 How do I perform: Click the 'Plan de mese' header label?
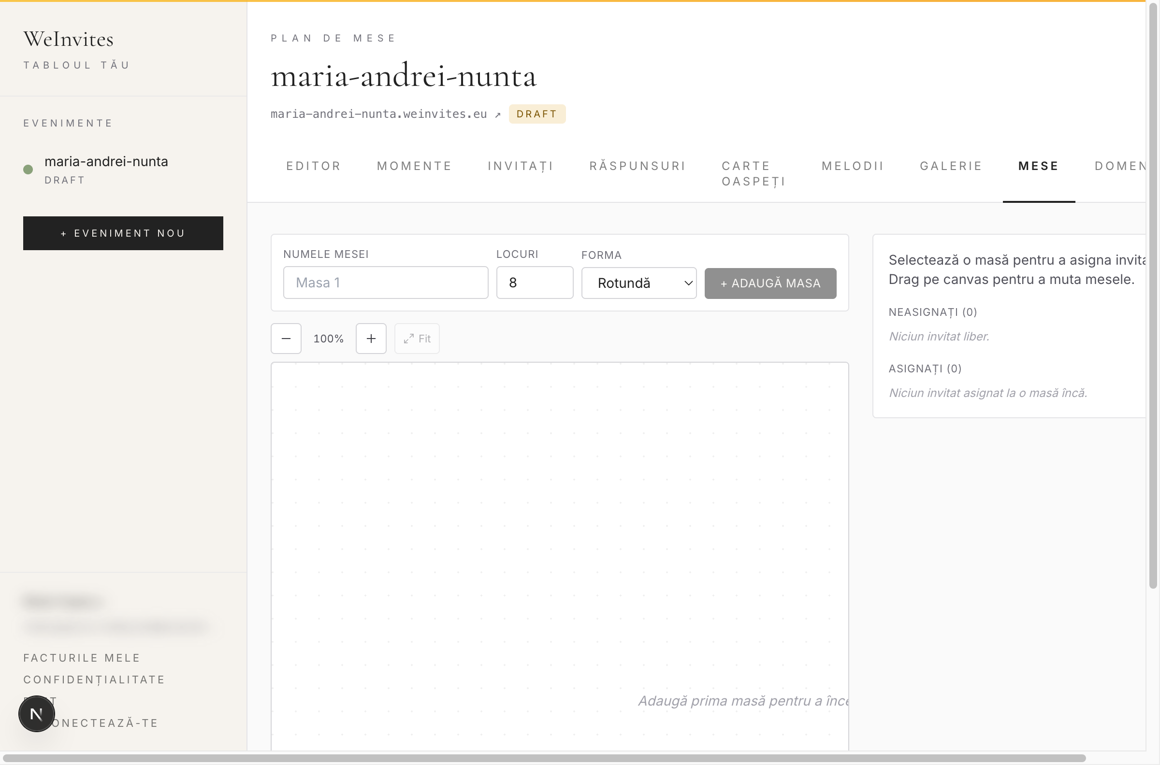[x=333, y=38]
